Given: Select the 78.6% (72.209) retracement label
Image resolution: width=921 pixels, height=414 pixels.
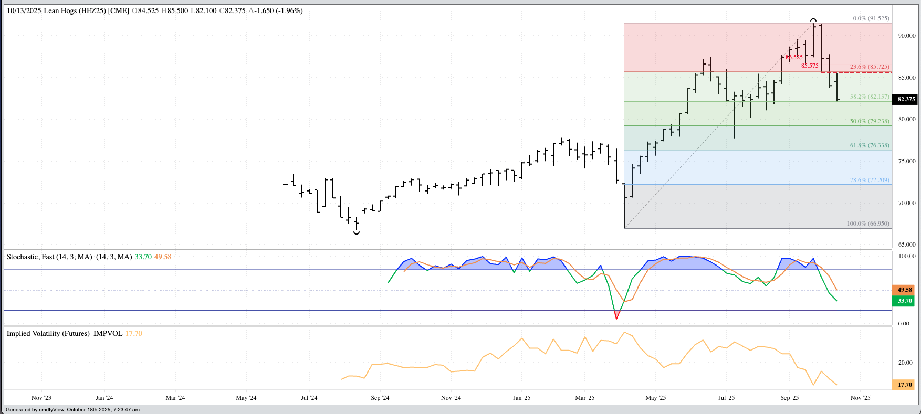Looking at the screenshot, I should pyautogui.click(x=870, y=180).
